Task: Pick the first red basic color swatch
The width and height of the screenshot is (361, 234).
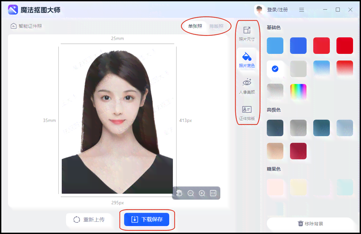Action: (322, 46)
